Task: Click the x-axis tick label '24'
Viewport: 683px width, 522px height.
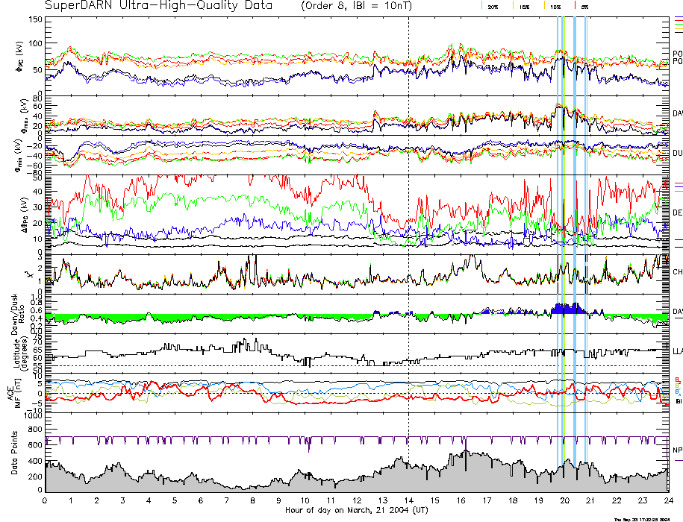Action: (669, 500)
